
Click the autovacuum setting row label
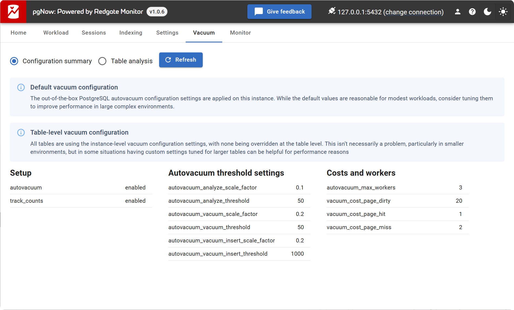pyautogui.click(x=26, y=188)
